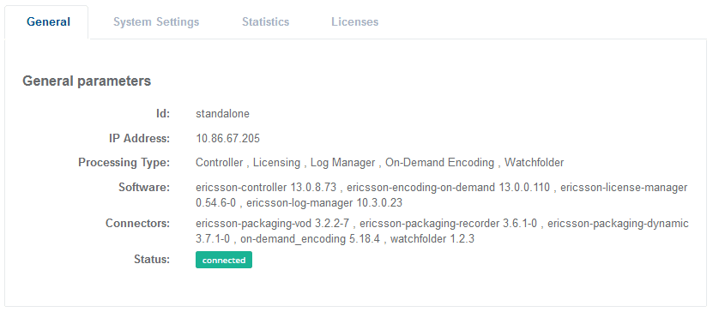The width and height of the screenshot is (713, 312).
Task: Select the Licenses tab
Action: [354, 21]
